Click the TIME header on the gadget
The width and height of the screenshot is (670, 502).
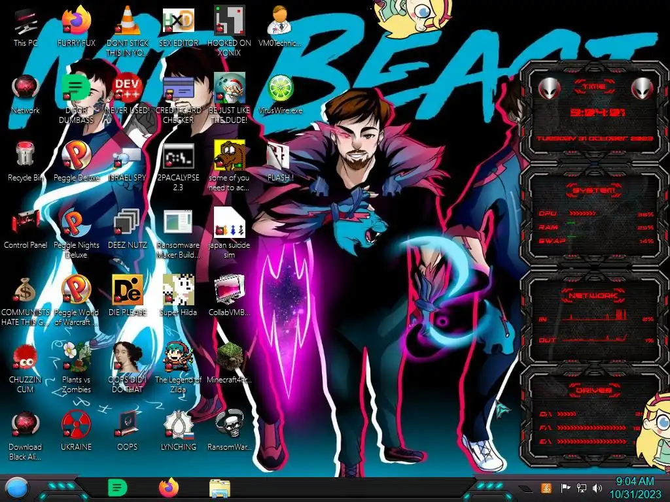pyautogui.click(x=594, y=87)
